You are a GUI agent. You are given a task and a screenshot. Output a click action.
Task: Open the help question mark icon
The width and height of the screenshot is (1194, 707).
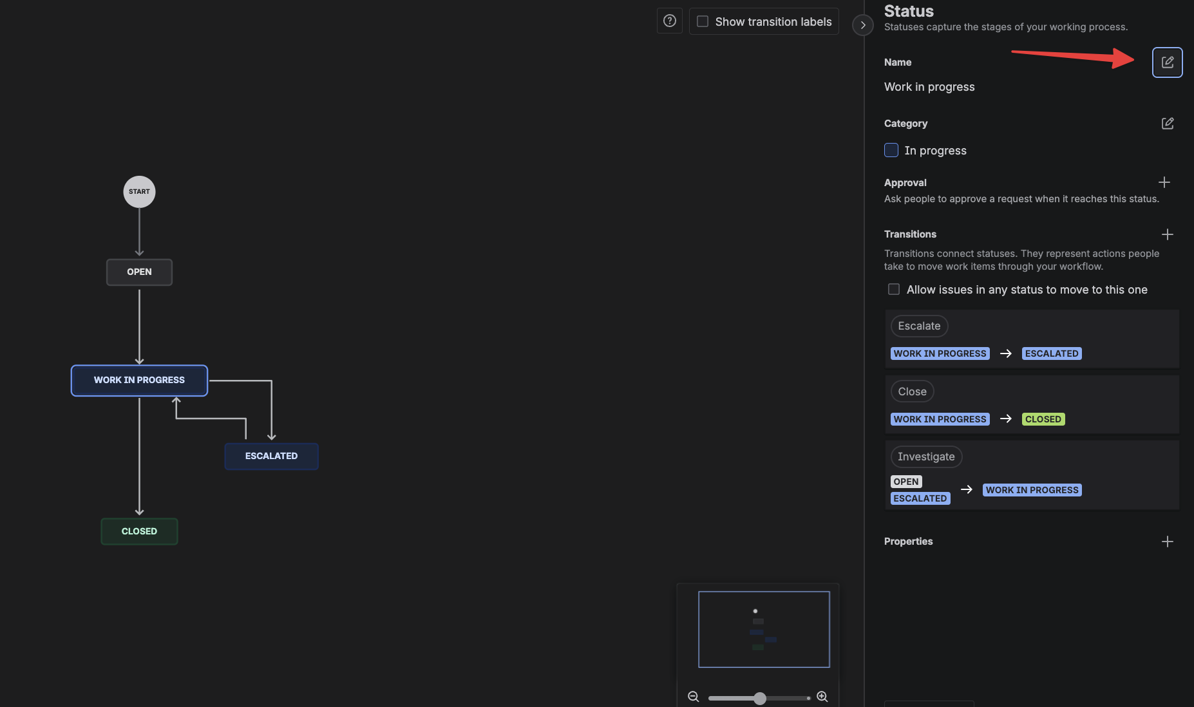point(669,21)
